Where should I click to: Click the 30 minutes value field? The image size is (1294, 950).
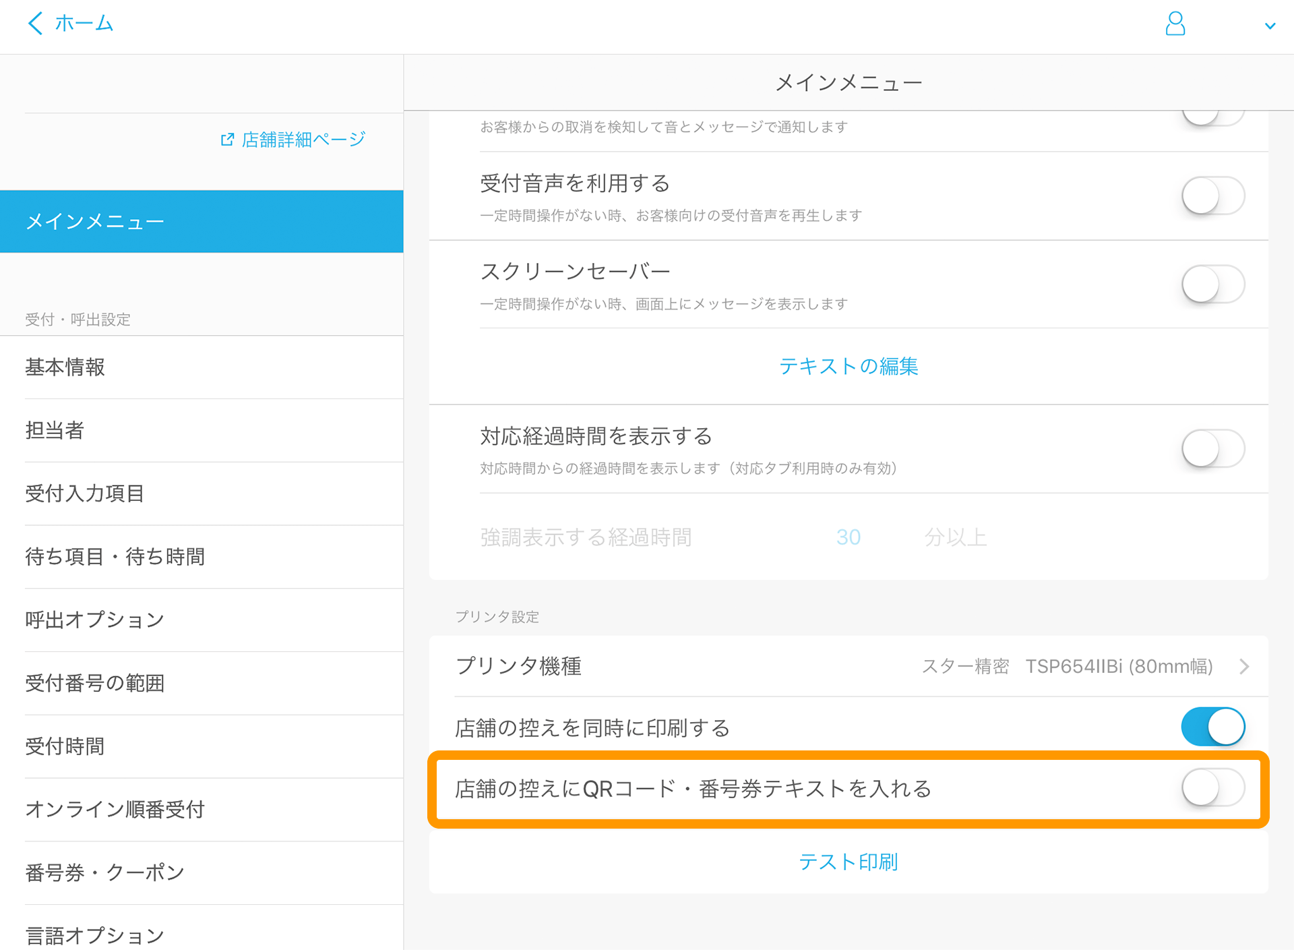click(x=849, y=537)
